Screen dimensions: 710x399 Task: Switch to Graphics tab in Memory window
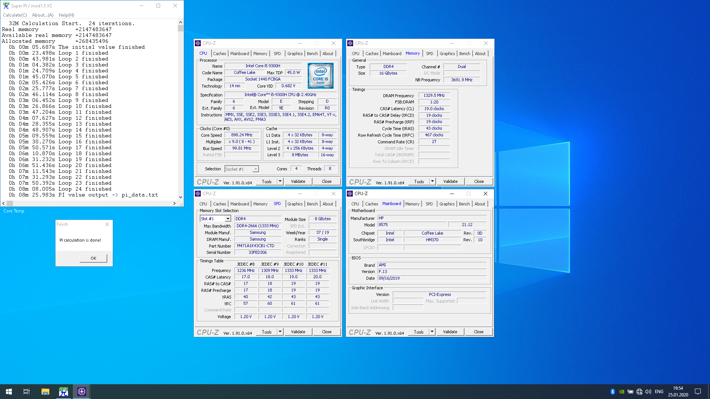(447, 54)
